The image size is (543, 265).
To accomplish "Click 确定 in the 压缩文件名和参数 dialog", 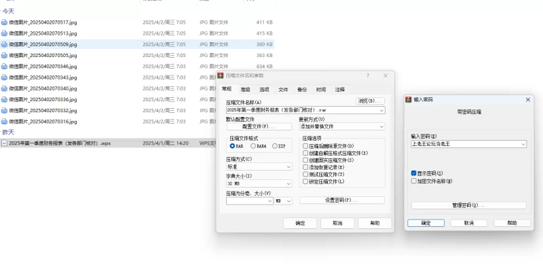I will 300,224.
